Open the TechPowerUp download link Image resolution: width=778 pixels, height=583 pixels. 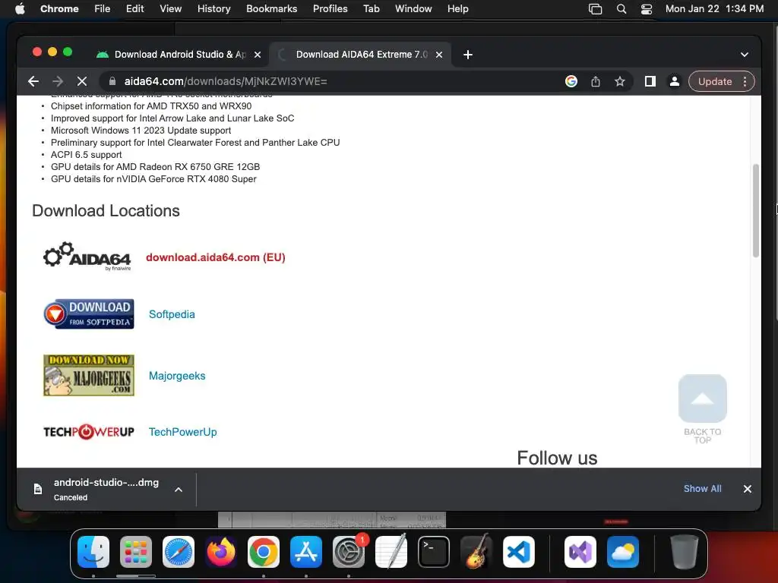182,432
